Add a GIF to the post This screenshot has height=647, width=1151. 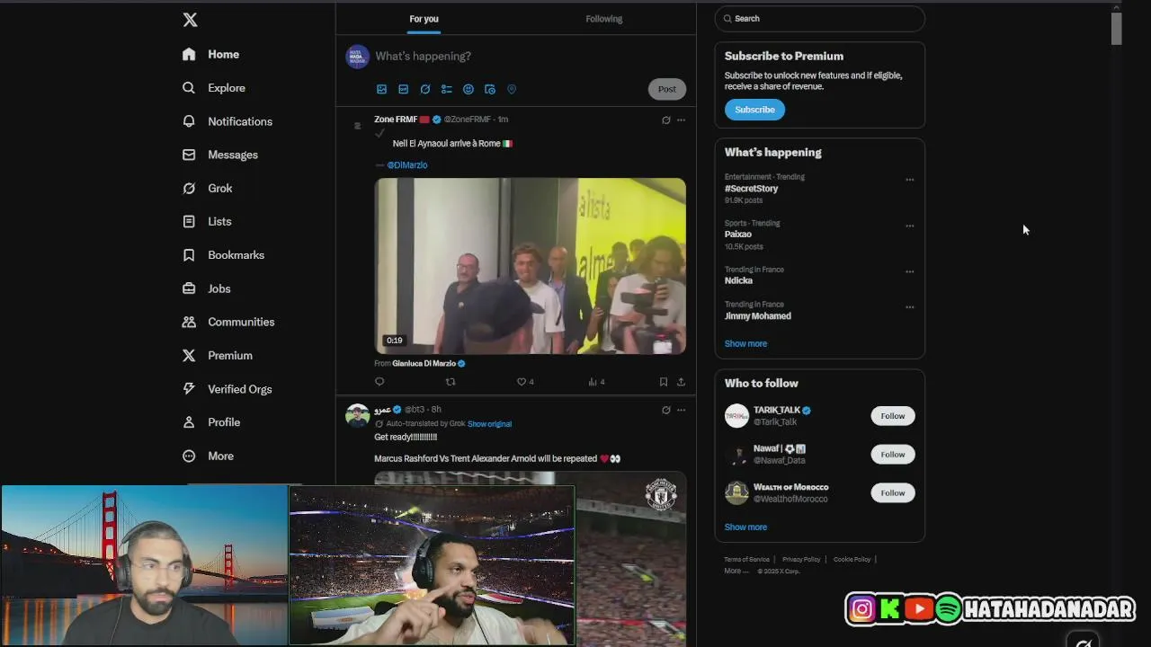pyautogui.click(x=403, y=89)
